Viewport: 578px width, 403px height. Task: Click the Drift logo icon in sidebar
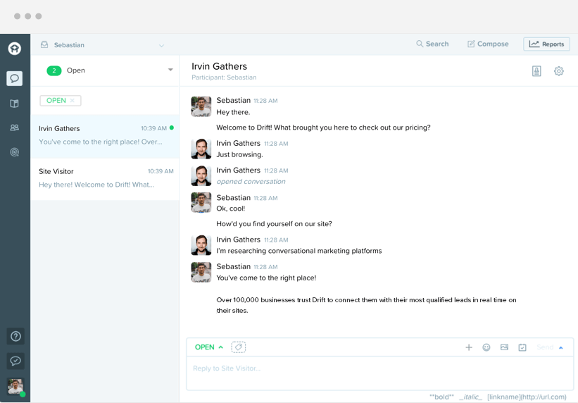pos(15,49)
